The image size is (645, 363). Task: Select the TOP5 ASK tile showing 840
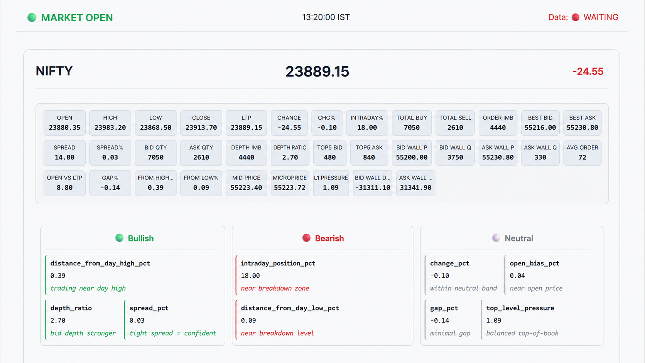pyautogui.click(x=369, y=153)
